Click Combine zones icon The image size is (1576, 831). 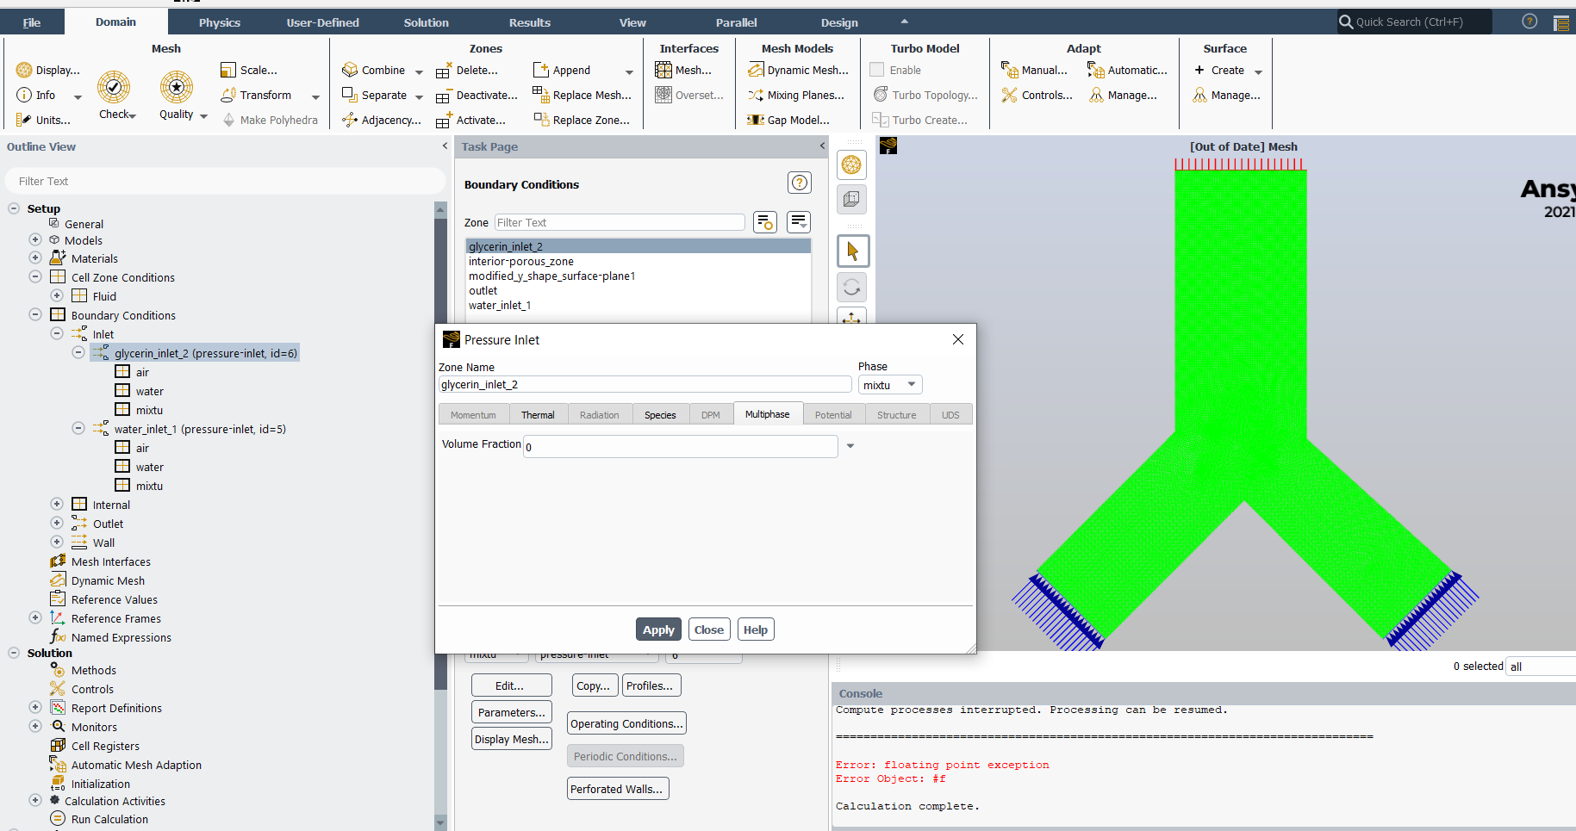(x=350, y=71)
